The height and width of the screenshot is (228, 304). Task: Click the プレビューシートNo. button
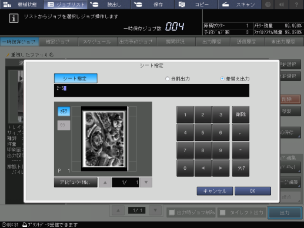pyautogui.click(x=76, y=183)
